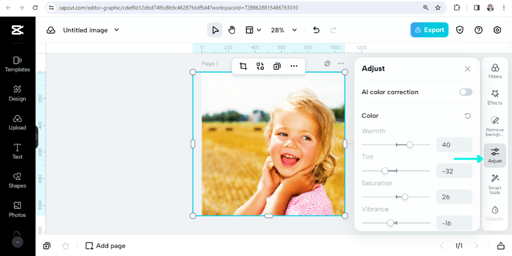
Task: Open the Templates sidebar panel
Action: point(17,65)
